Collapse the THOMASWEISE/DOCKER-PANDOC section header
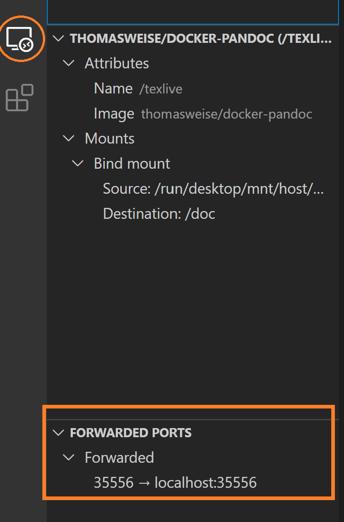Screen dimensions: 344x522 193,39
